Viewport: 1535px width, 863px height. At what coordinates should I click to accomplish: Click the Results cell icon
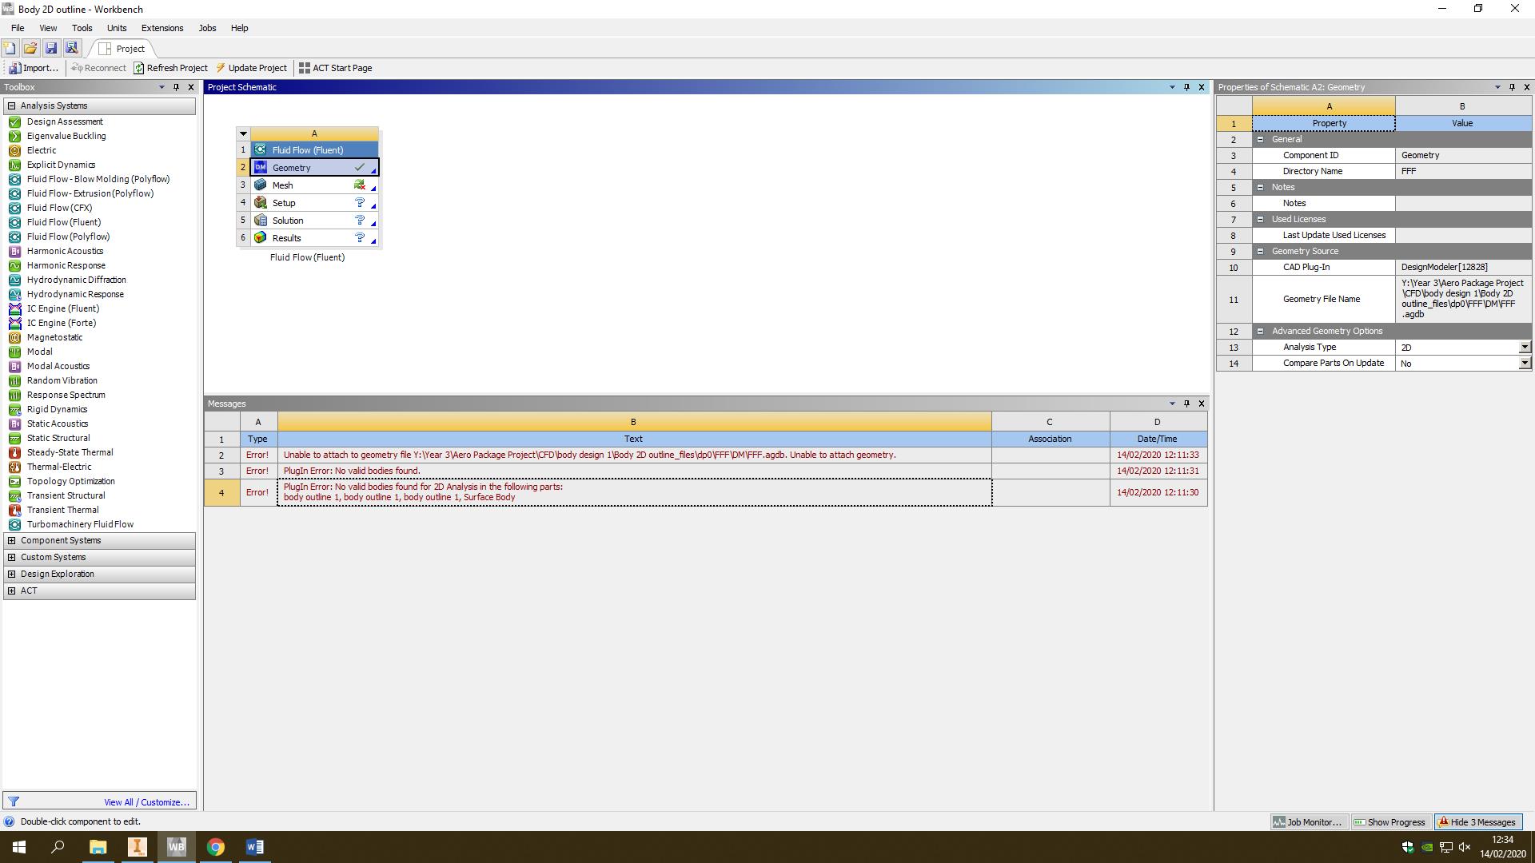click(x=261, y=238)
